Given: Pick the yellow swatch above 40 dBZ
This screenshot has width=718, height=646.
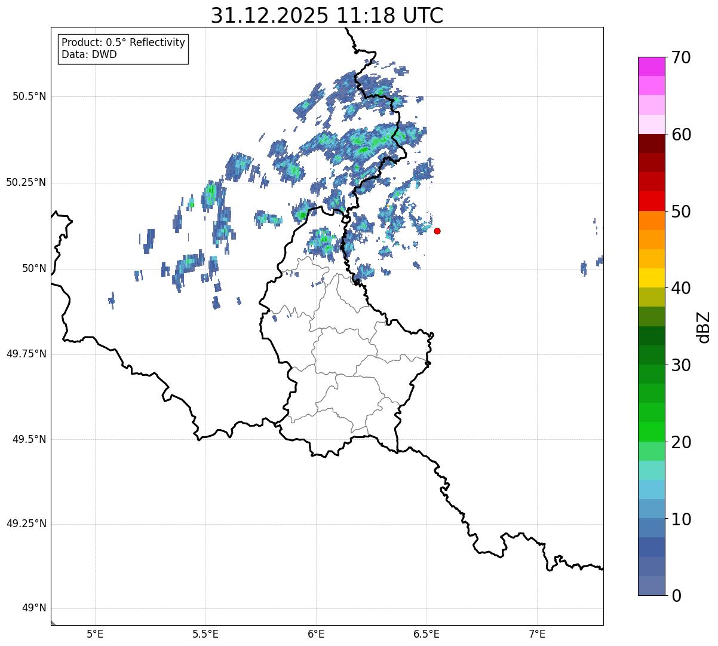Looking at the screenshot, I should [x=652, y=278].
